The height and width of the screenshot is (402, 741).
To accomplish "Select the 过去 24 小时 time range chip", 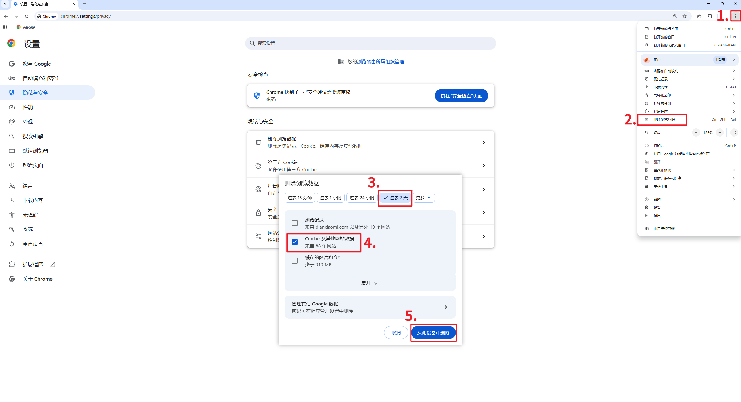I will [x=362, y=198].
